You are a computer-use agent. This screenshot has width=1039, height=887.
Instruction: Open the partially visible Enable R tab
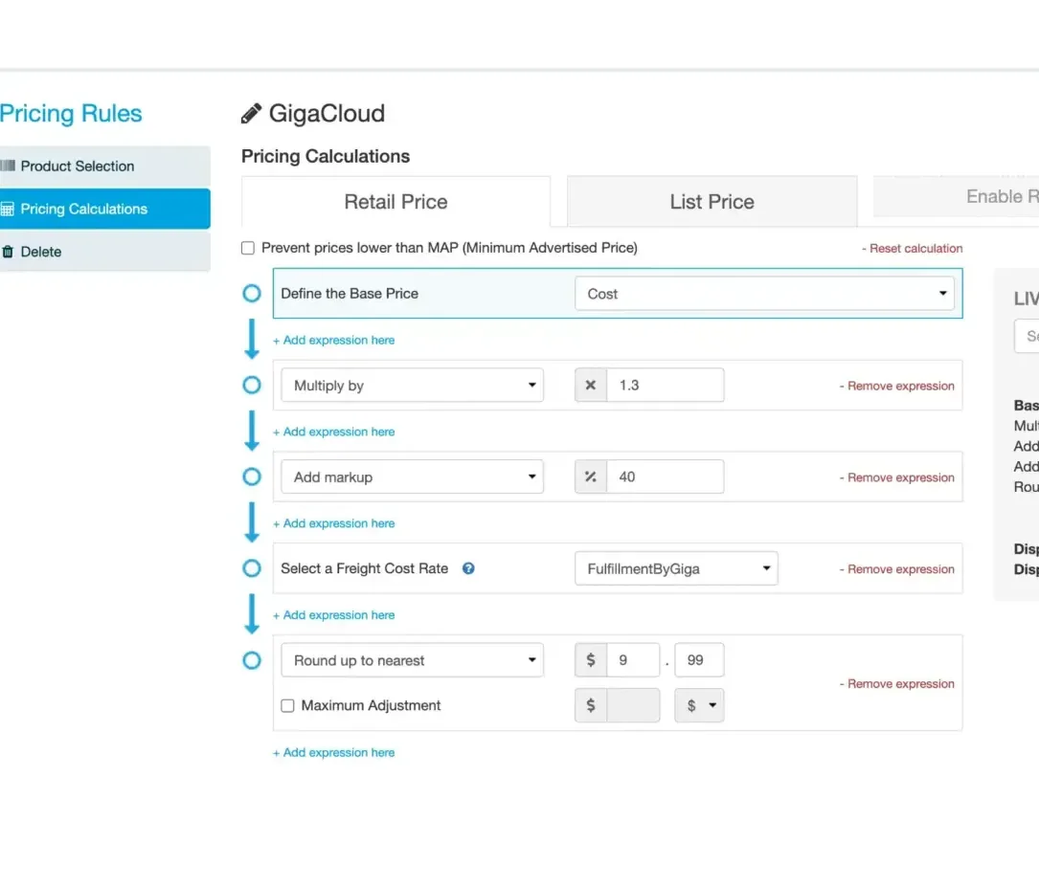(x=957, y=196)
